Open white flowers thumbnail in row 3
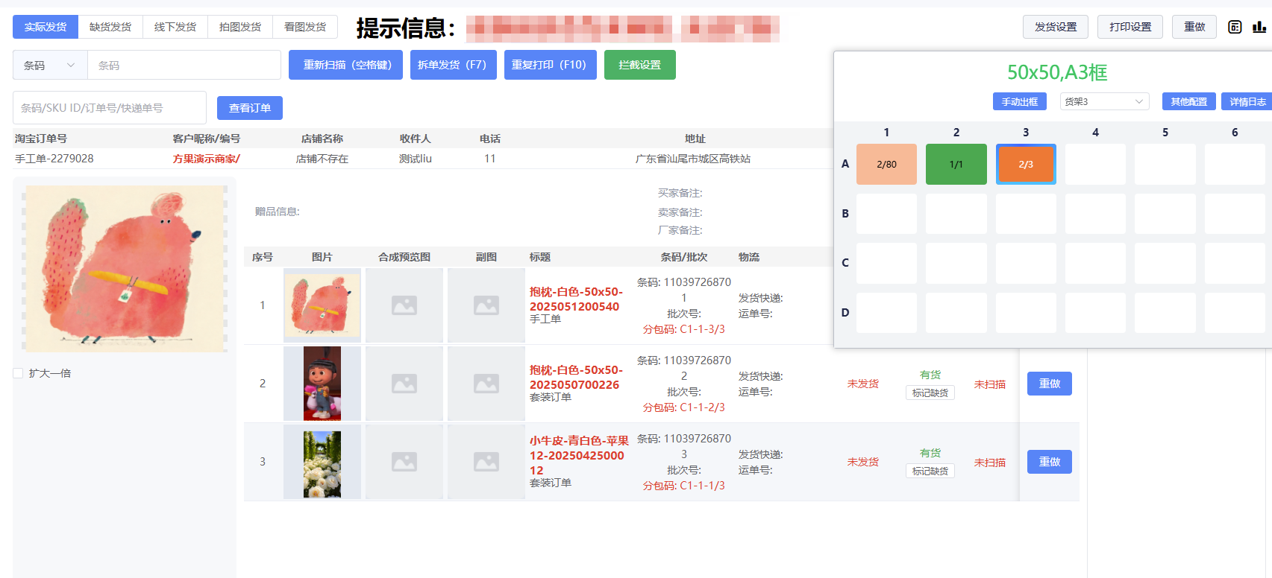The height and width of the screenshot is (578, 1272). (322, 462)
